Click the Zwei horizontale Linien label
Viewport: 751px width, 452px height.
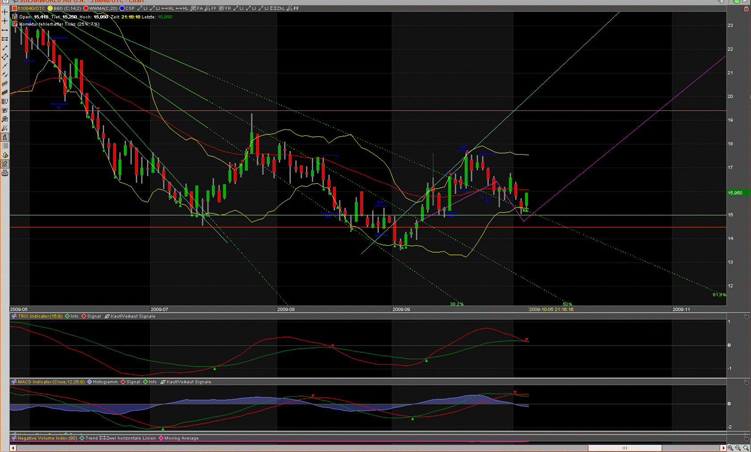(130, 438)
